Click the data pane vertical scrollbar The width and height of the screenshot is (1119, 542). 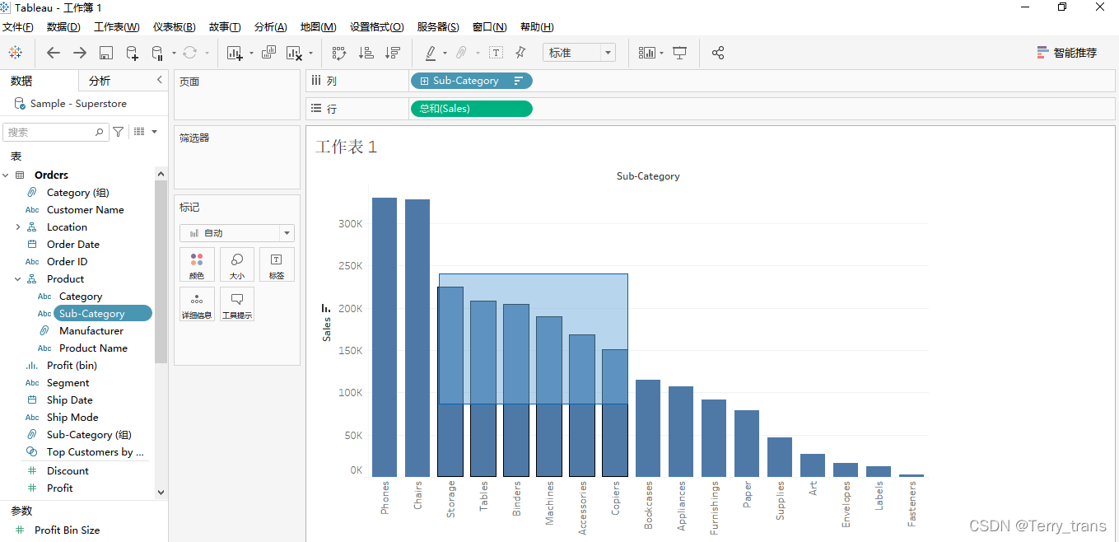point(161,272)
